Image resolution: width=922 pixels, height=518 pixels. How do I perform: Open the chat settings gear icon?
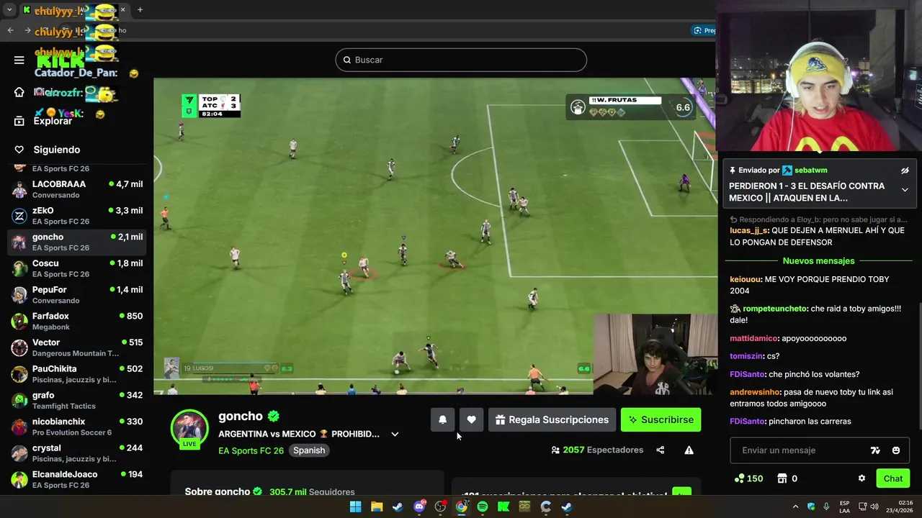(x=861, y=478)
